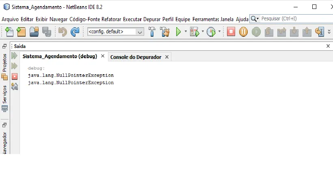
Task: Close the Saída output window
Action: click(x=328, y=46)
